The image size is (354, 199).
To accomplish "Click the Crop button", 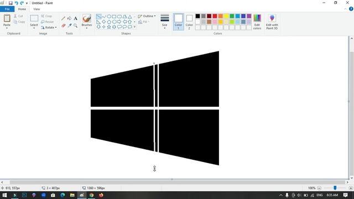I will pyautogui.click(x=46, y=16).
